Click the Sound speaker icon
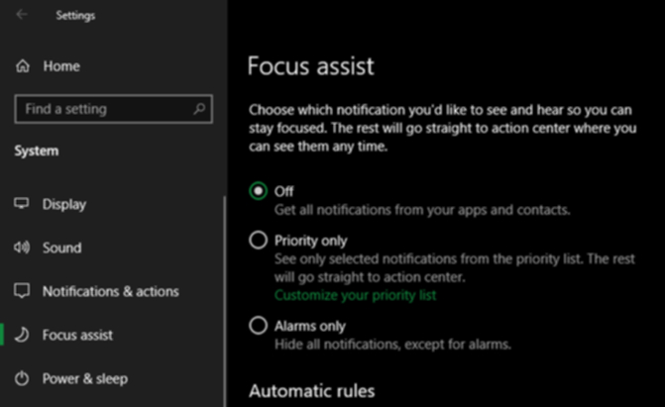Screen dimensions: 665x407 click(22, 248)
